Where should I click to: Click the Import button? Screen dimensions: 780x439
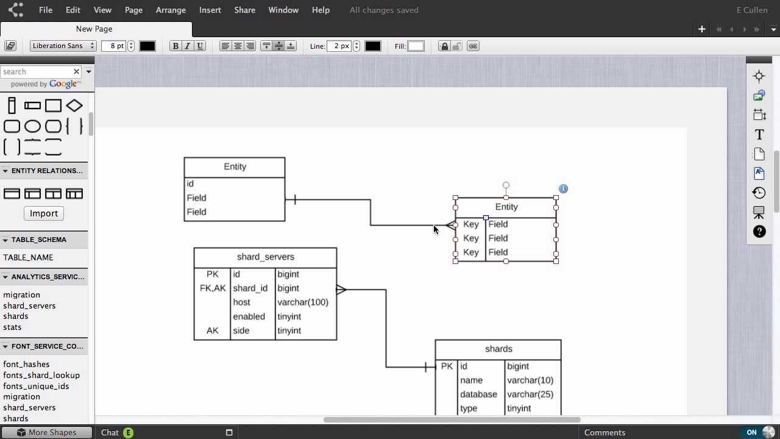(x=43, y=213)
